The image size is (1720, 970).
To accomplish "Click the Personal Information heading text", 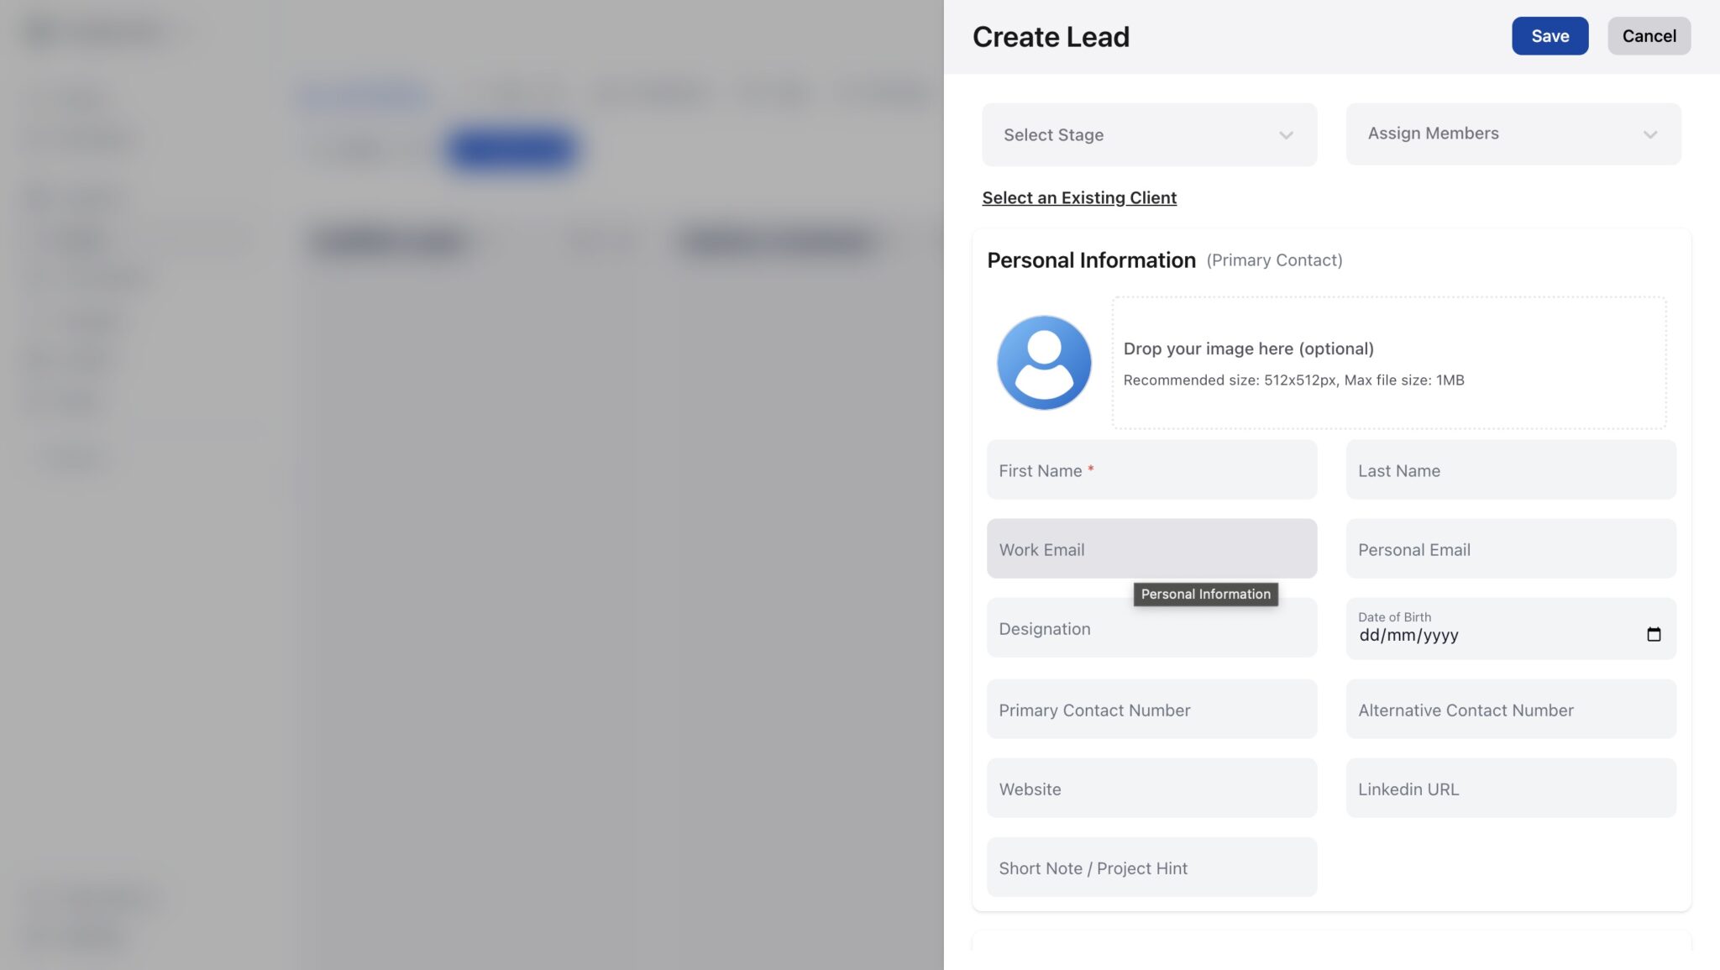I will 1091,260.
